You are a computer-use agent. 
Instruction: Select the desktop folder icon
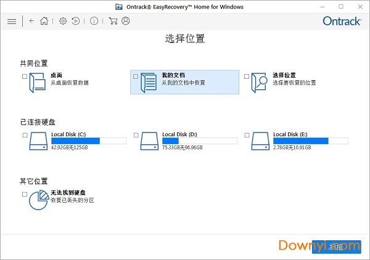[x=37, y=83]
